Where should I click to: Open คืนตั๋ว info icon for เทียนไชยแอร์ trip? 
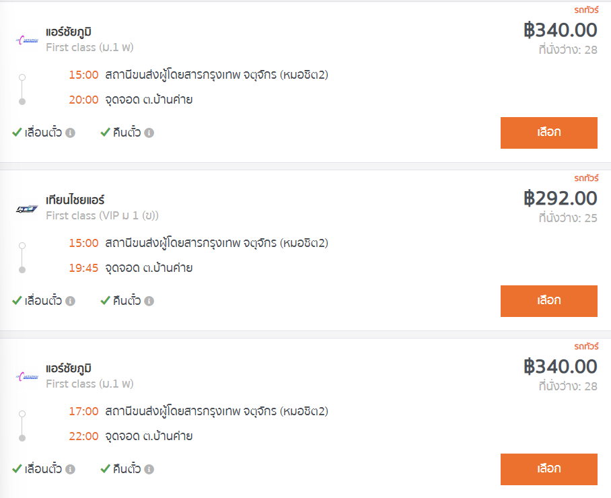(x=149, y=301)
